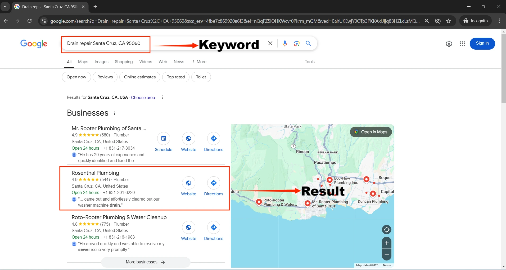Open the Chrome three-dot menu
Screen dimensions: 506x270
[499, 21]
